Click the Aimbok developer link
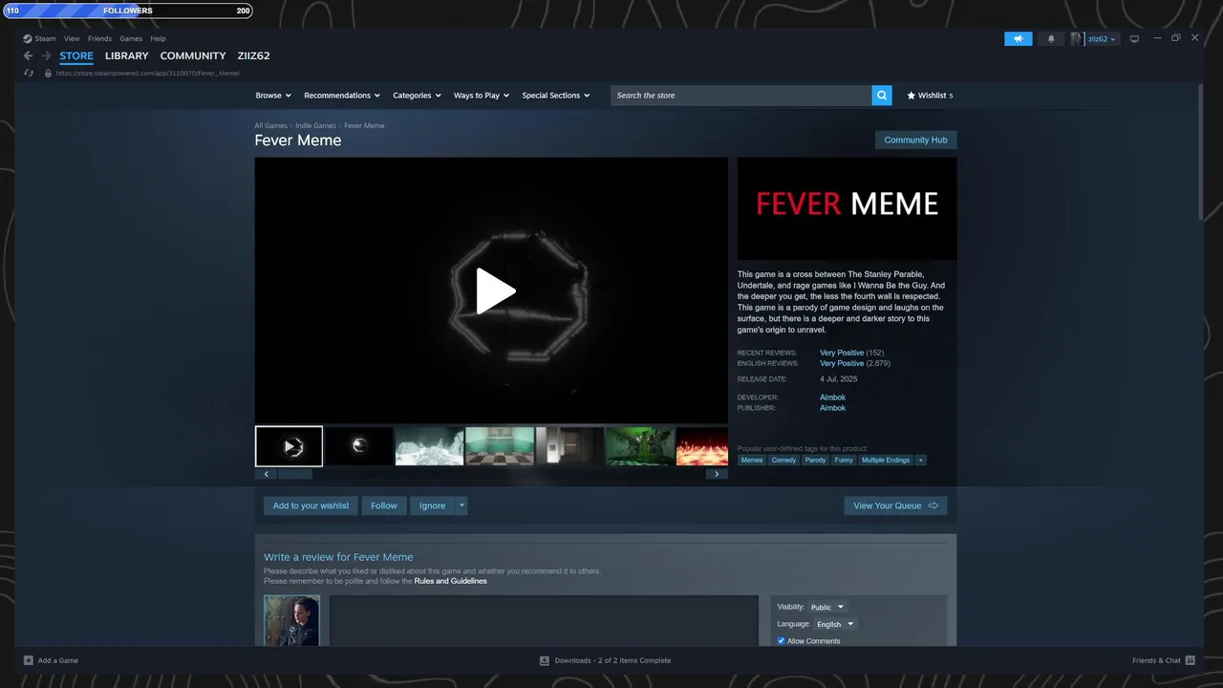Viewport: 1223px width, 688px height. pos(832,398)
